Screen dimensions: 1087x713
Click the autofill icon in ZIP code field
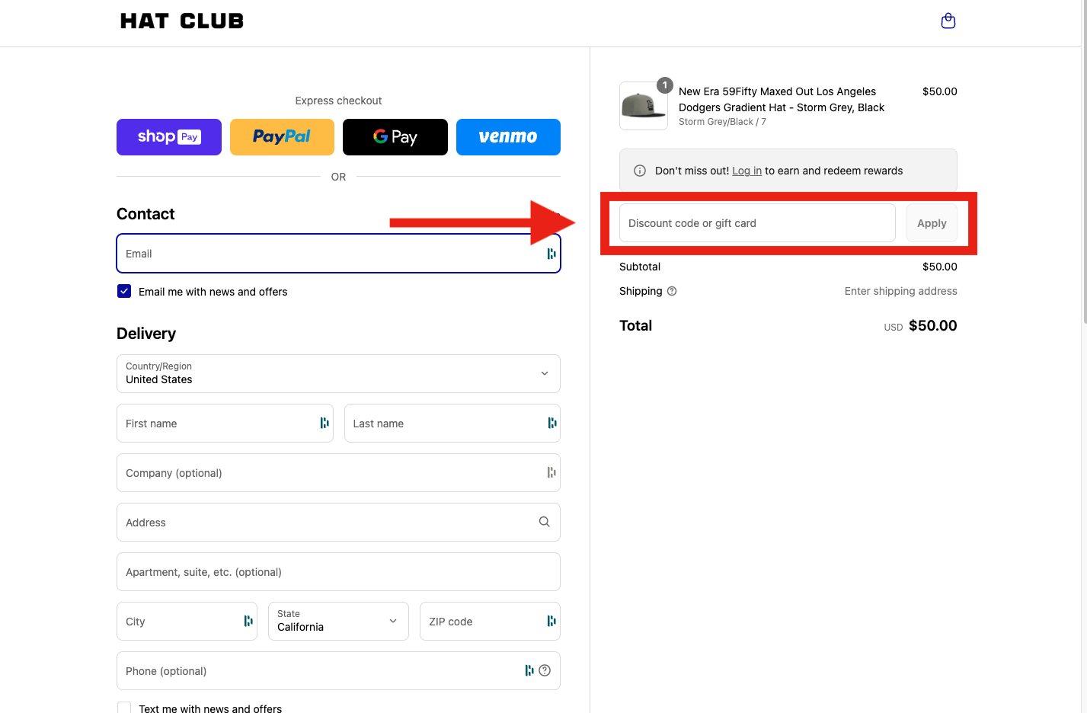click(551, 621)
